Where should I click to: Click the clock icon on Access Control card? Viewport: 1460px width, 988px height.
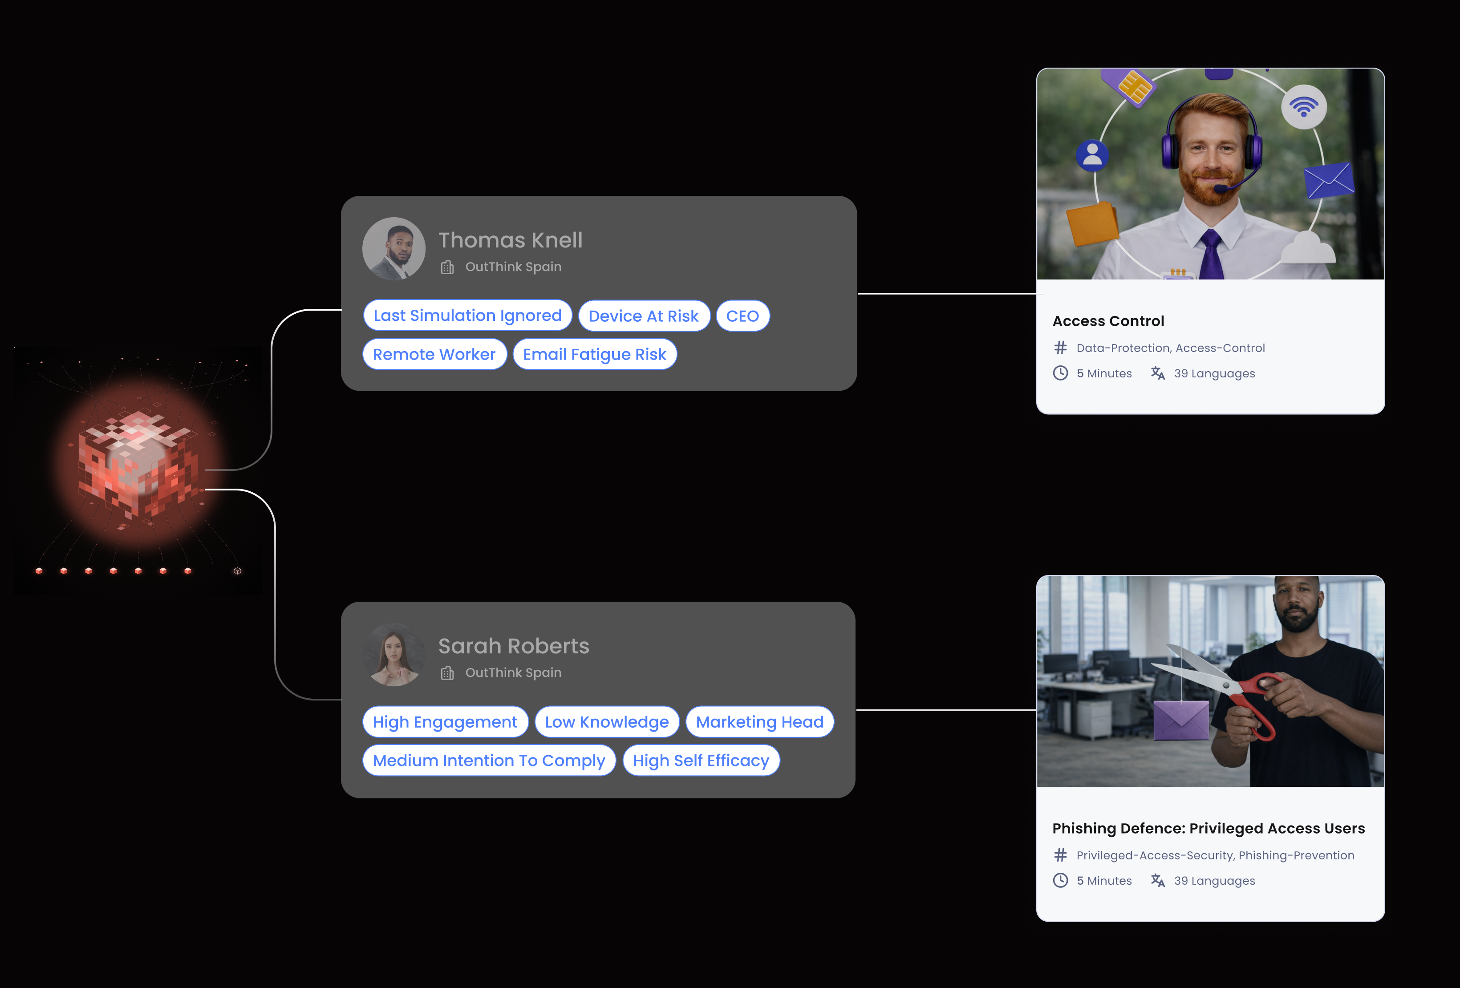point(1060,373)
